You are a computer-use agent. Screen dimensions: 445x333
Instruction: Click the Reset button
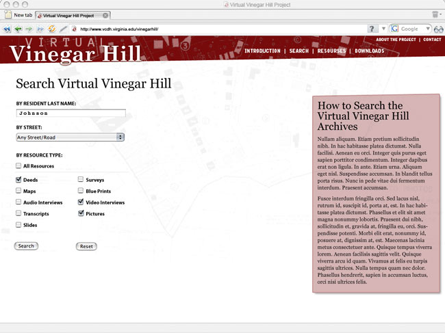pos(86,246)
